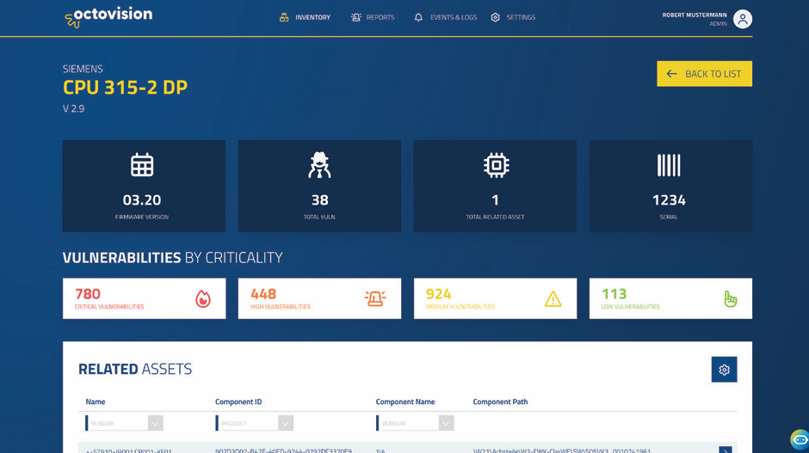Image resolution: width=809 pixels, height=453 pixels.
Task: Open the 448 high vulnerabilities card
Action: (x=319, y=298)
